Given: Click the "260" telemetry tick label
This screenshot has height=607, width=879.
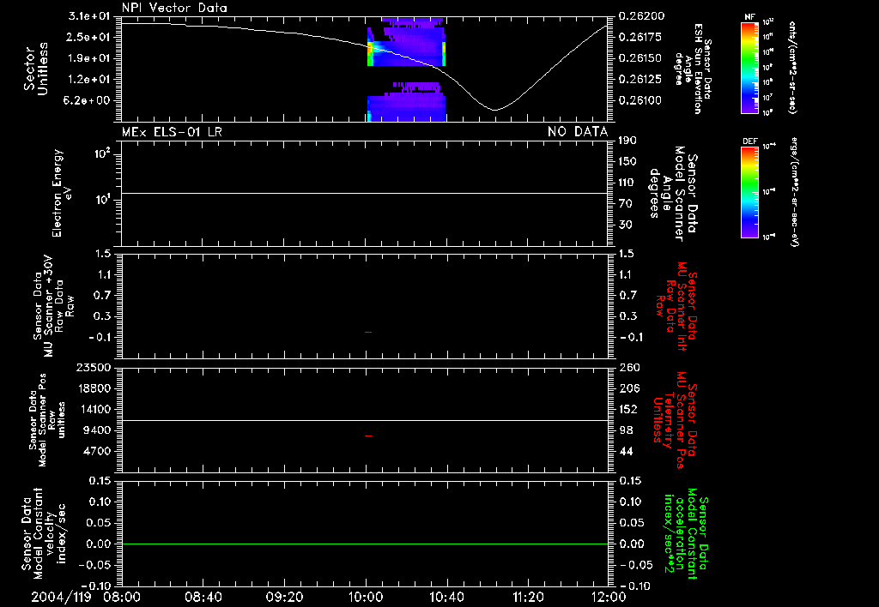Looking at the screenshot, I should 630,368.
